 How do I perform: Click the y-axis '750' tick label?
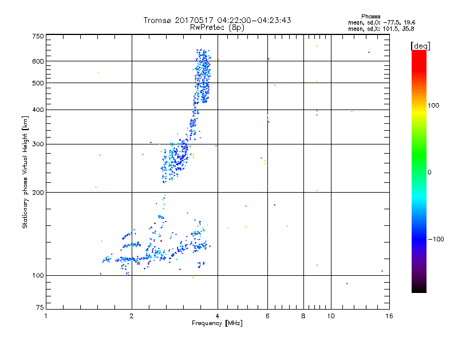(38, 36)
